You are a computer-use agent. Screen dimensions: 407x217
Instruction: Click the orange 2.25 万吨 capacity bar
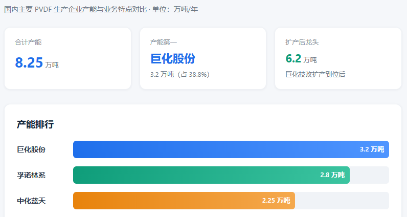point(184,201)
